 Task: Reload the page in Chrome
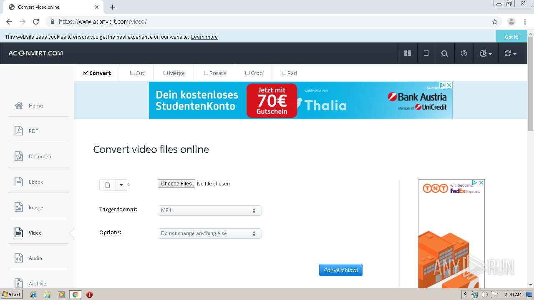tap(36, 22)
